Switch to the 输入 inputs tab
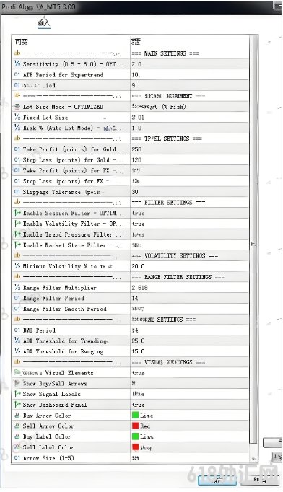 click(44, 23)
